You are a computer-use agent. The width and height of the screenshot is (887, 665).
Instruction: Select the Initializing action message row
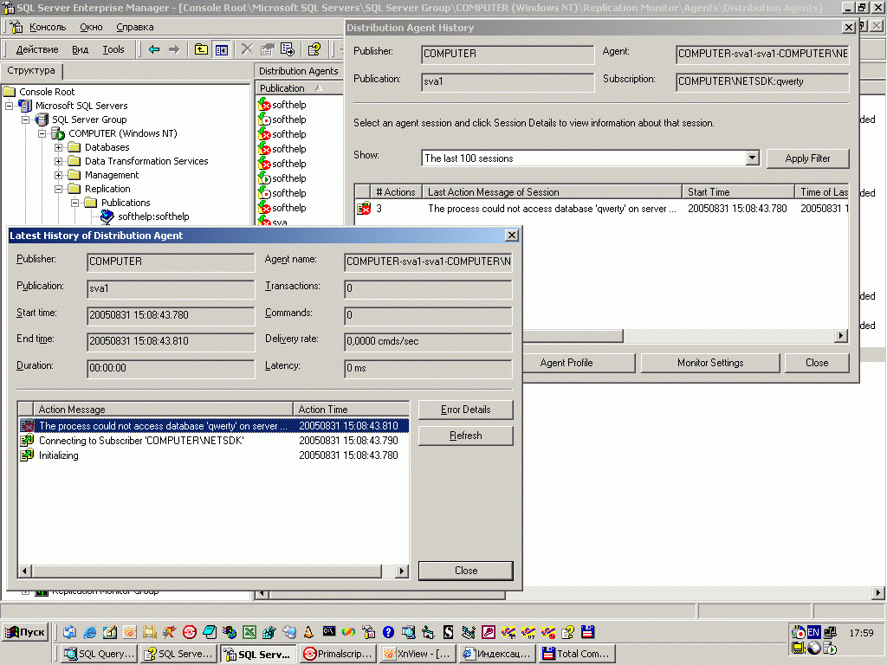[213, 455]
